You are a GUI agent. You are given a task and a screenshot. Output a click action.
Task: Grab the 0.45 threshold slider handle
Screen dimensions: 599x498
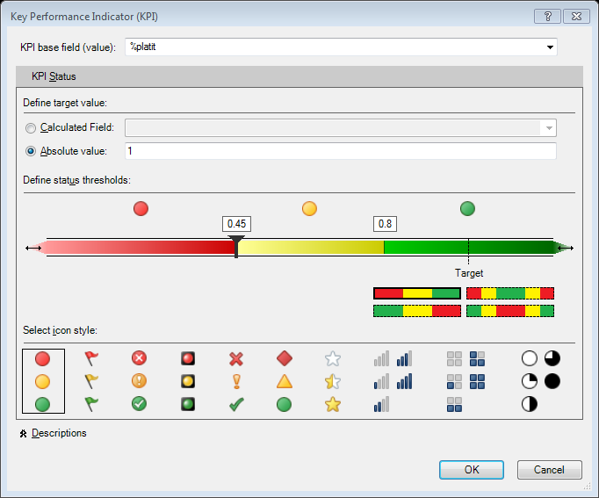click(236, 247)
